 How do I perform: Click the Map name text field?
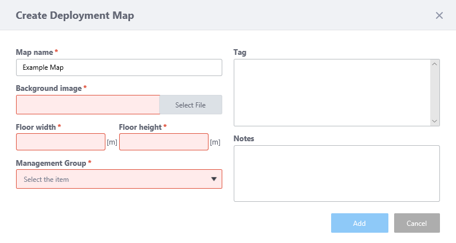click(x=119, y=67)
